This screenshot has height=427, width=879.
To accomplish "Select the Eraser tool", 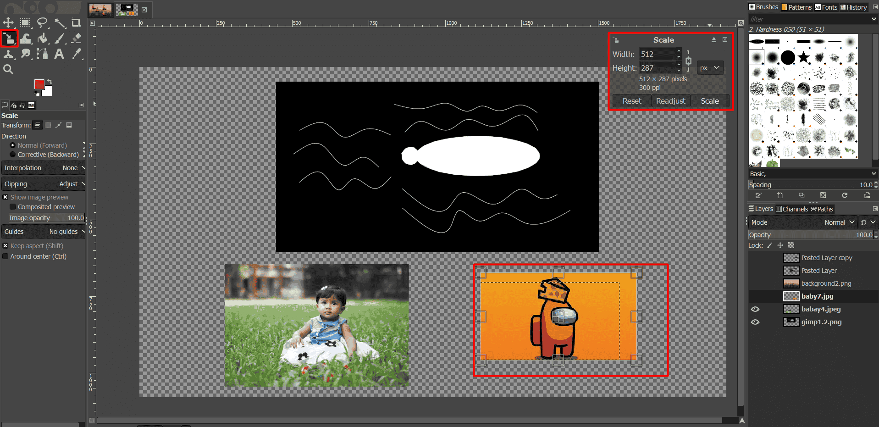I will (x=77, y=39).
